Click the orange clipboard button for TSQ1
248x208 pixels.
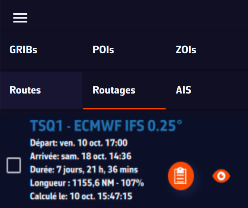pyautogui.click(x=181, y=176)
